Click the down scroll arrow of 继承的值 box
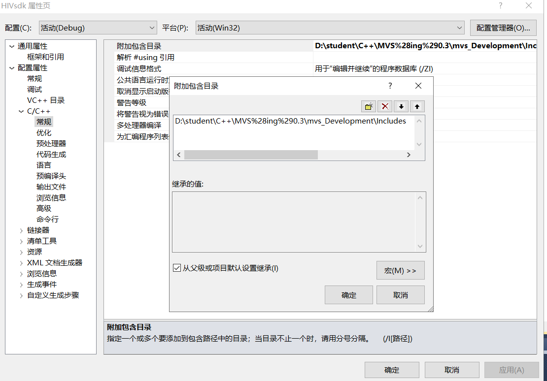The width and height of the screenshot is (547, 381). tap(420, 246)
